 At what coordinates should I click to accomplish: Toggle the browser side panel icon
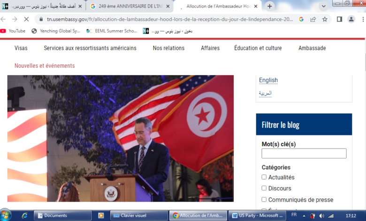click(339, 19)
